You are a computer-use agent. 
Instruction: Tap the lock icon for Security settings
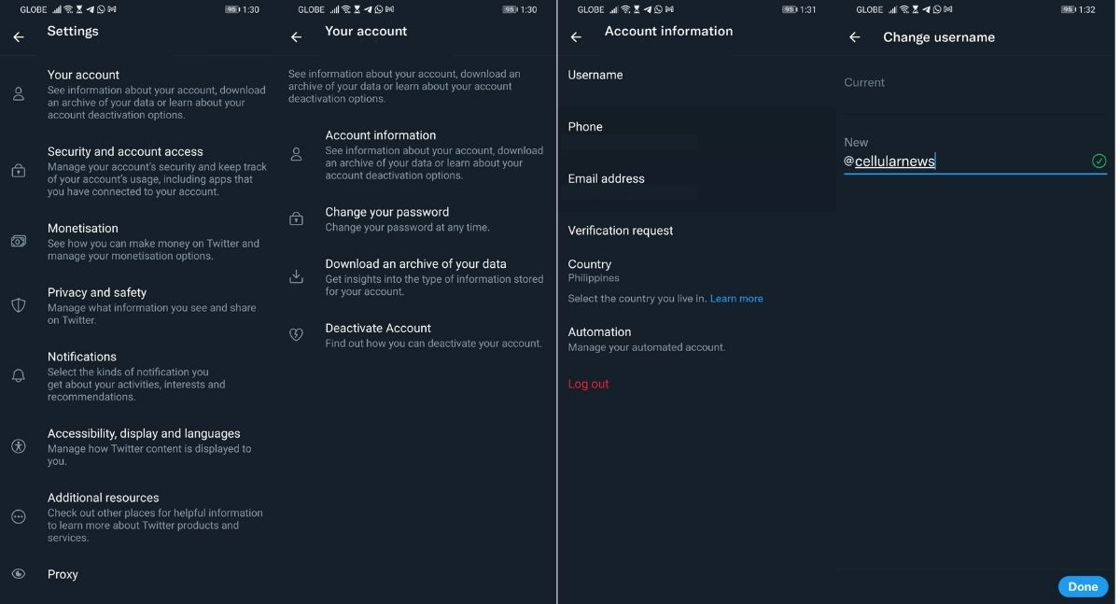tap(19, 171)
